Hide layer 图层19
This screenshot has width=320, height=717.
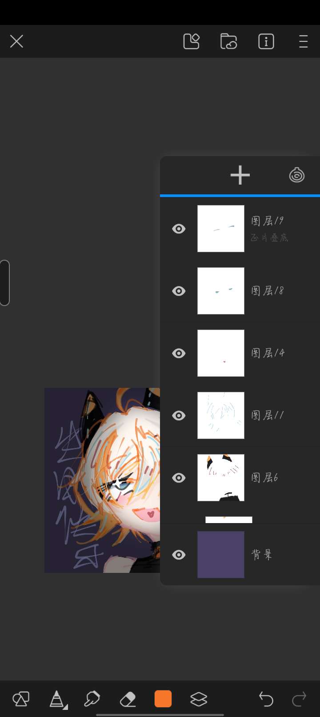click(179, 229)
